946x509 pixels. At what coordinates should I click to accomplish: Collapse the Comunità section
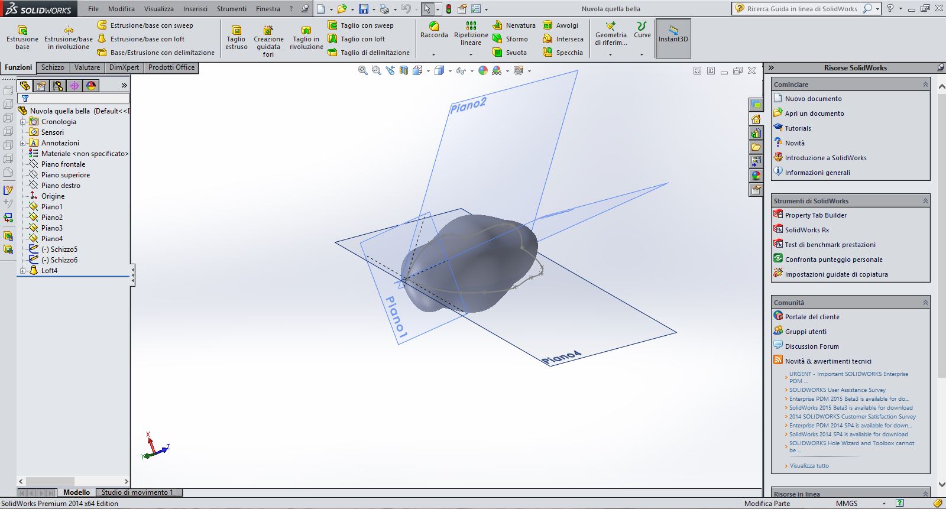[925, 303]
